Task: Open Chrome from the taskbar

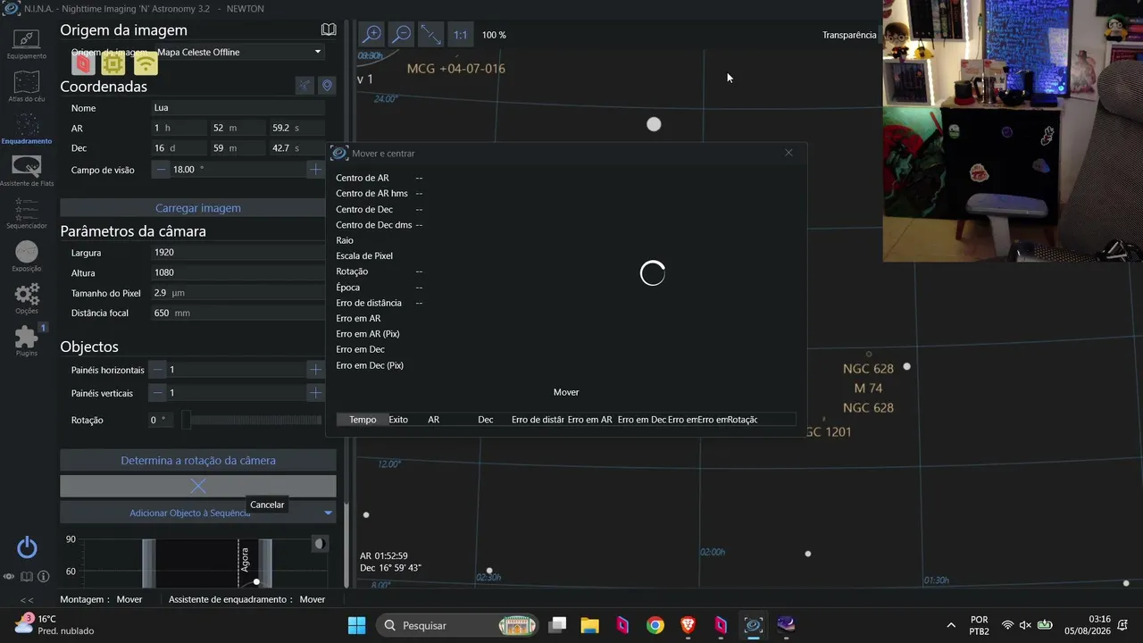Action: coord(655,625)
